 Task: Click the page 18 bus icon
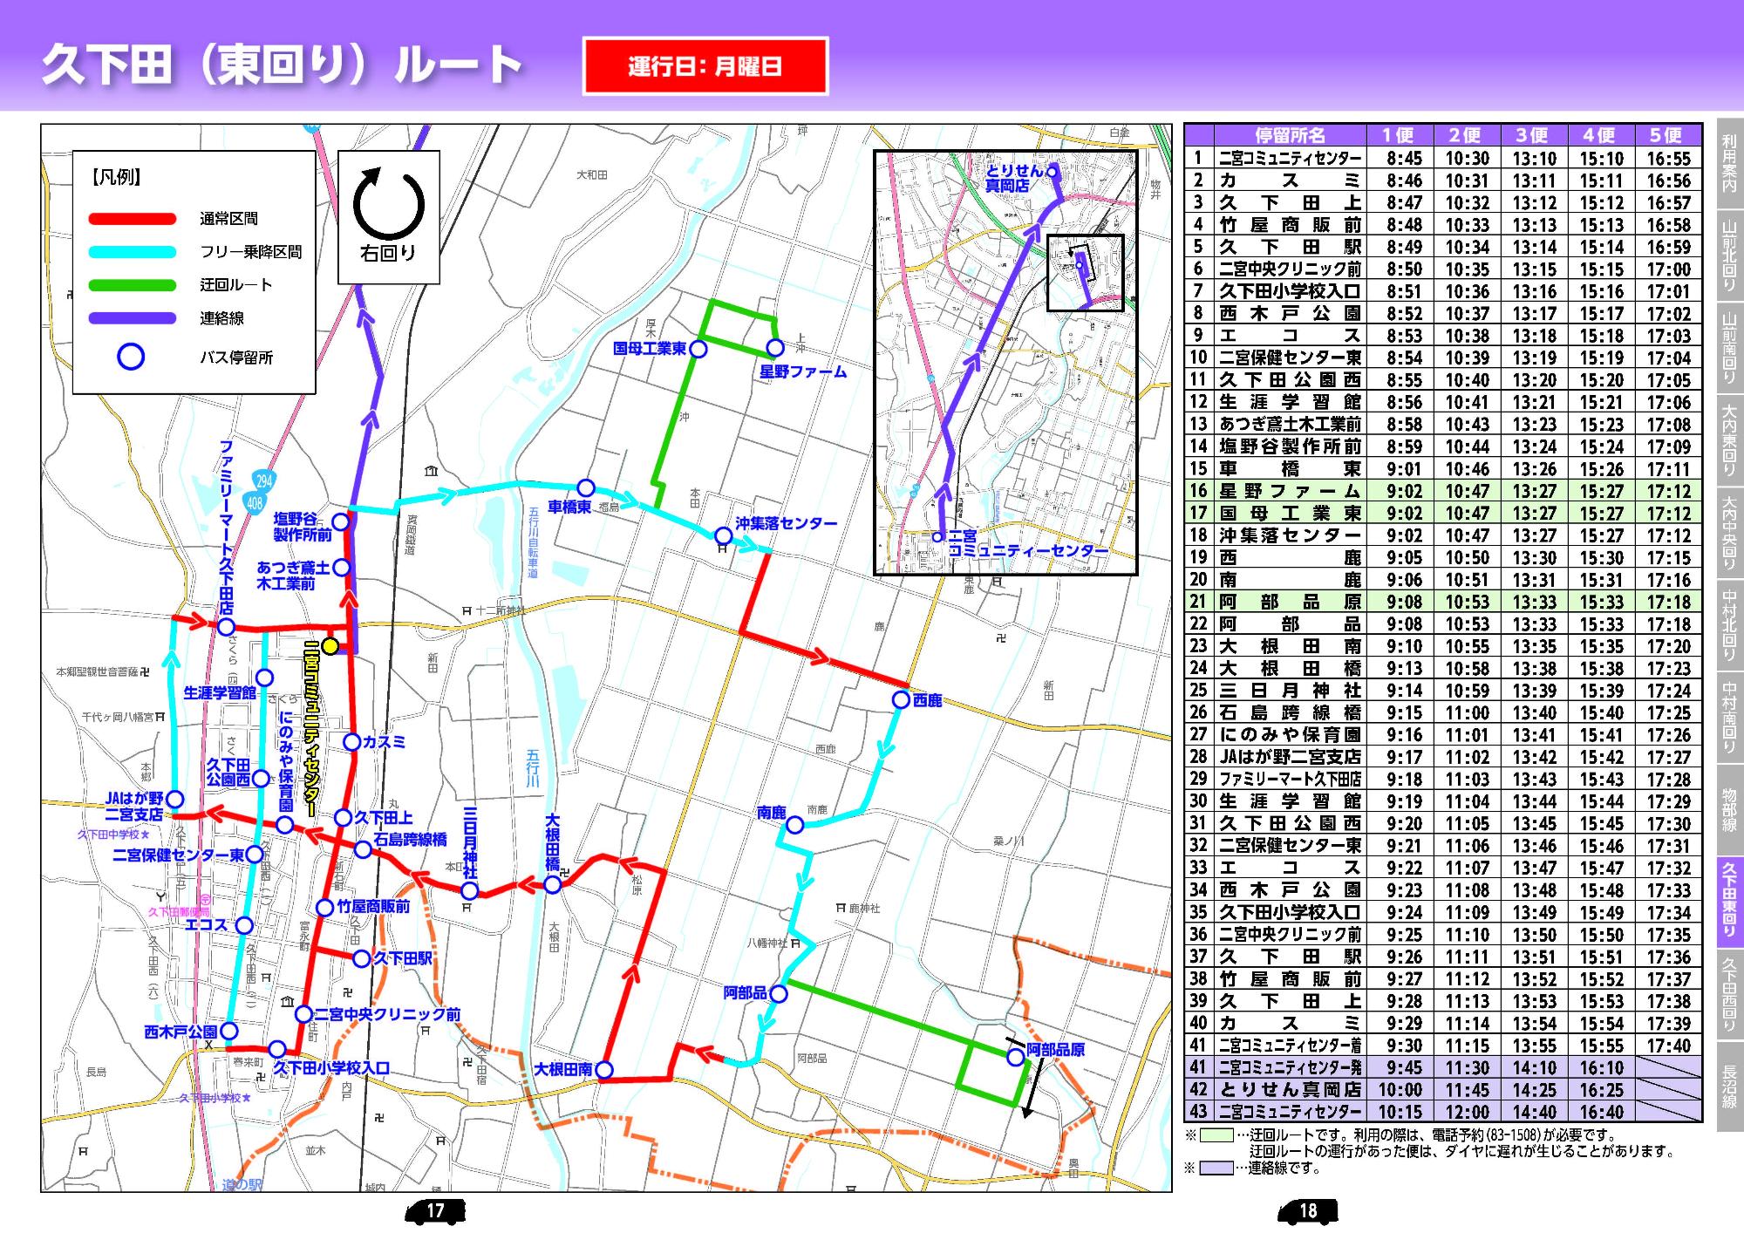[1308, 1210]
